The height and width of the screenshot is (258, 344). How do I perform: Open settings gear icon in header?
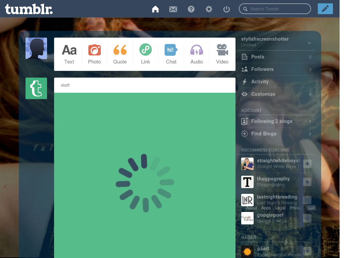pos(209,9)
